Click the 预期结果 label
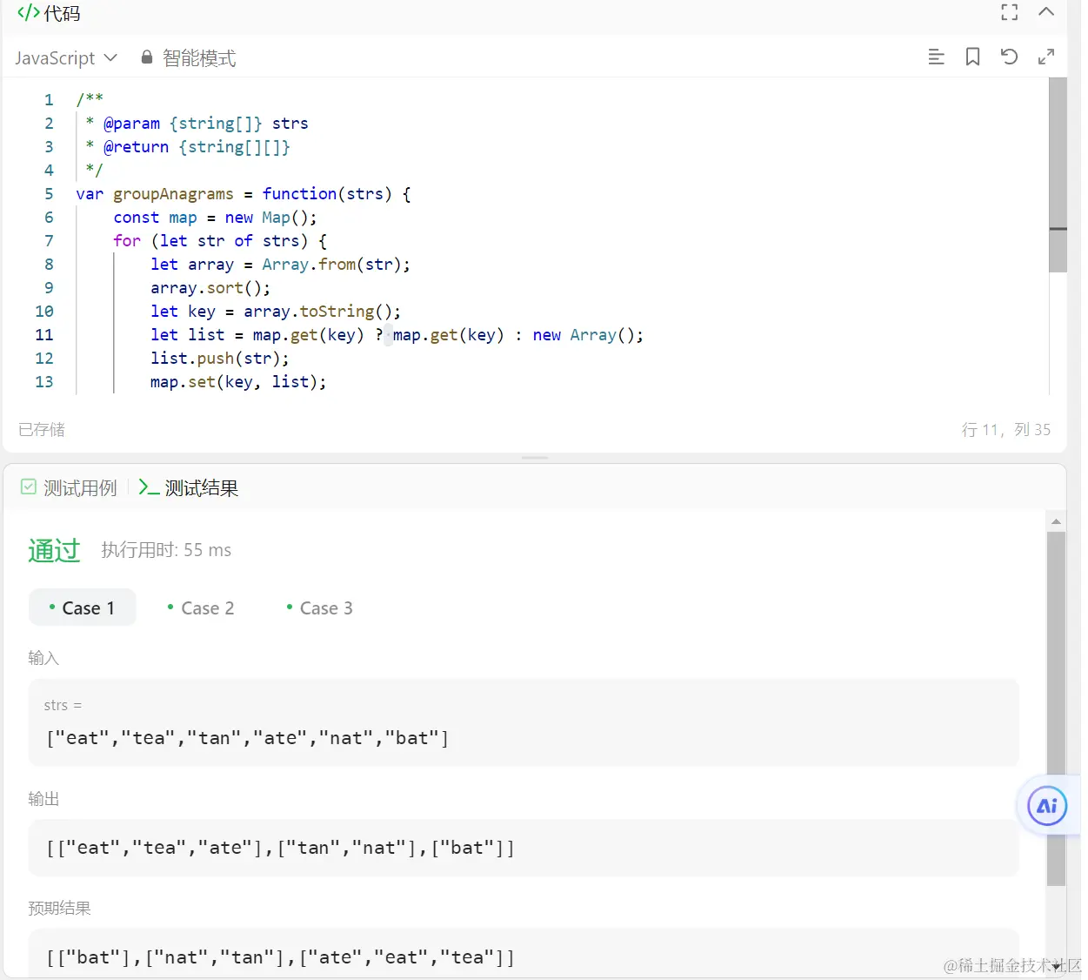Viewport: 1088px width, 980px height. (x=59, y=909)
